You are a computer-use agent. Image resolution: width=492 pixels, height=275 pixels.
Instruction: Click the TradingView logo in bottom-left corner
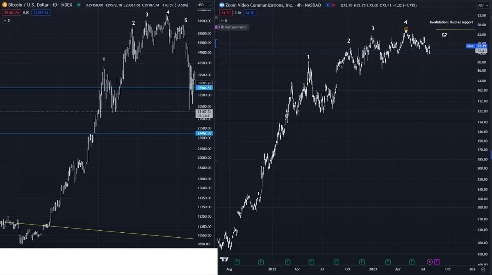tap(224, 259)
